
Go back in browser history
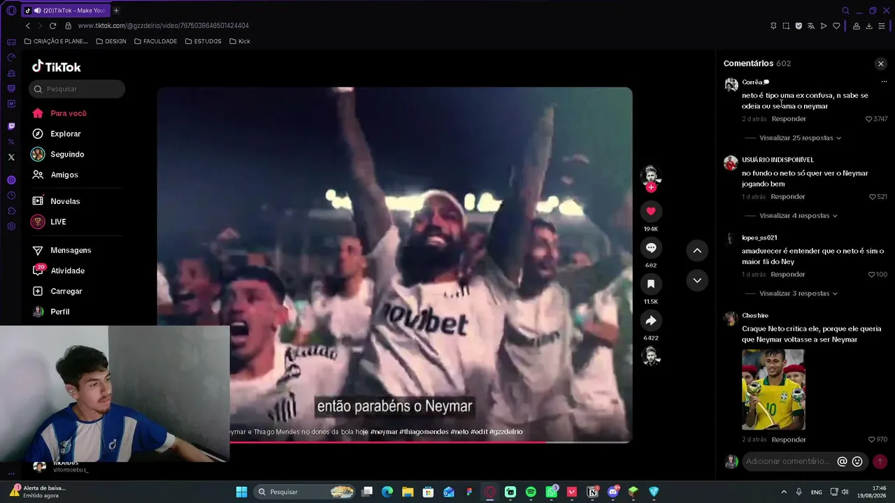click(x=28, y=26)
